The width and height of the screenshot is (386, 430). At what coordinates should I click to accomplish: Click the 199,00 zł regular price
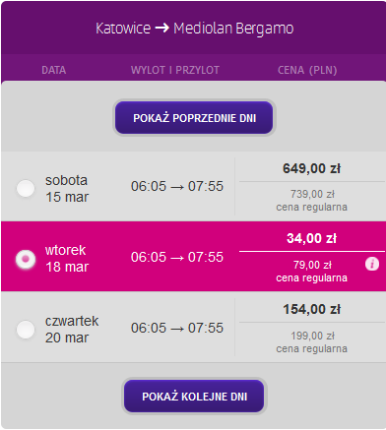(x=312, y=336)
